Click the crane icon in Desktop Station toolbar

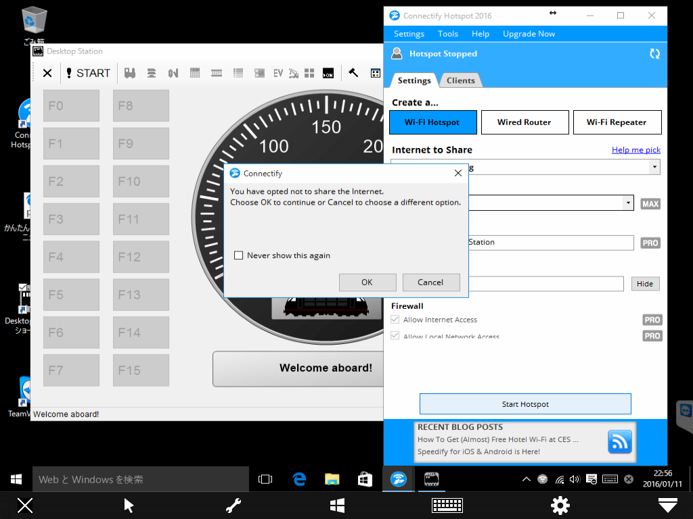[294, 73]
